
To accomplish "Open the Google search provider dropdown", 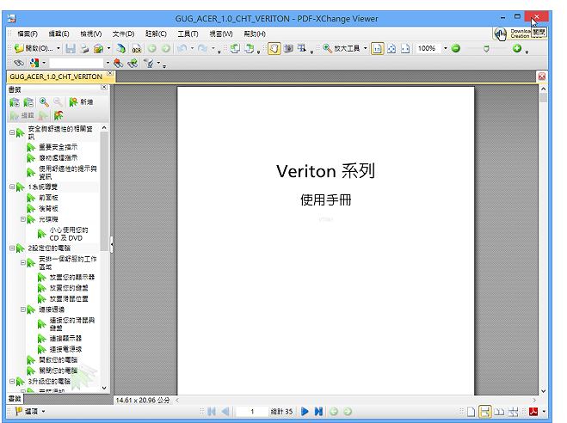I will pos(44,64).
